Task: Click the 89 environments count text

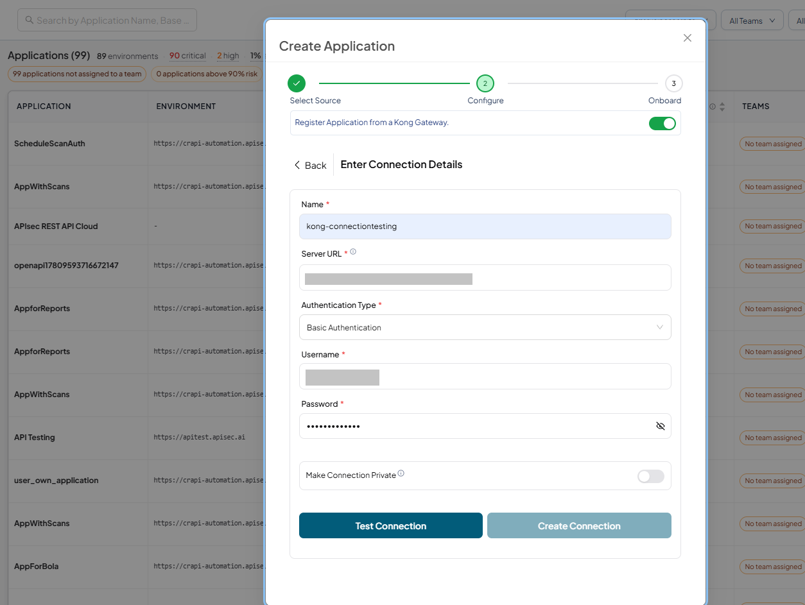Action: pos(128,56)
